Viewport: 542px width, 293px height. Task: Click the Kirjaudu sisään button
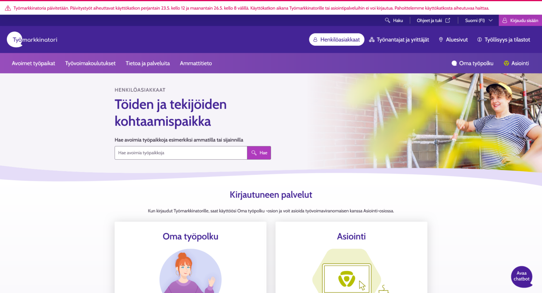click(x=520, y=20)
